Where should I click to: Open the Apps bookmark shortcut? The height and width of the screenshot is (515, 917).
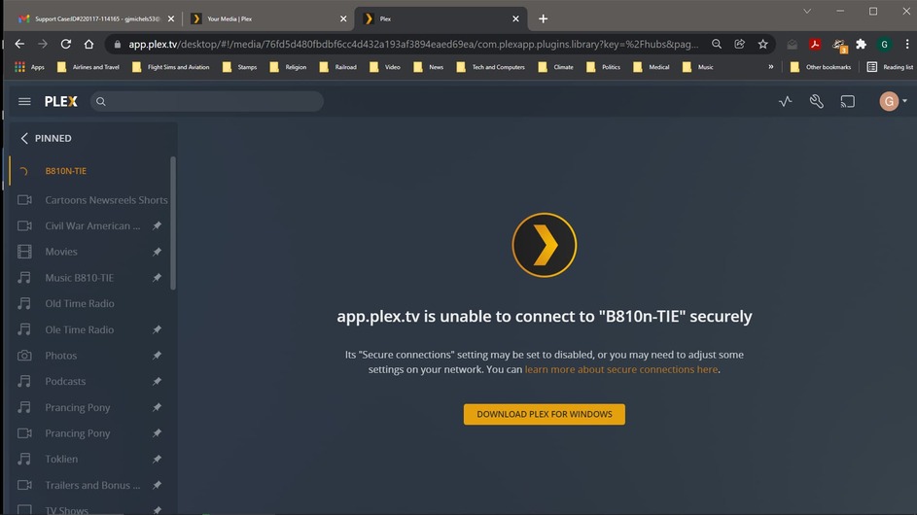click(29, 67)
